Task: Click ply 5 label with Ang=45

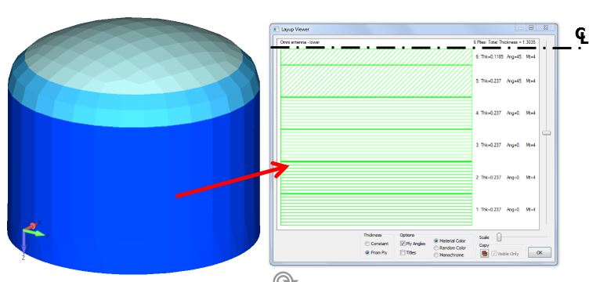Action: tap(505, 81)
